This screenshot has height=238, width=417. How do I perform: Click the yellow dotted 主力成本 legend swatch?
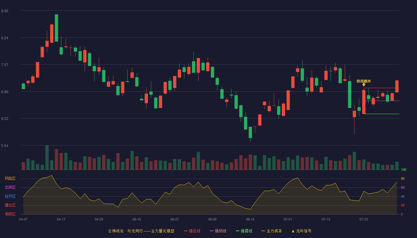pyautogui.click(x=263, y=231)
